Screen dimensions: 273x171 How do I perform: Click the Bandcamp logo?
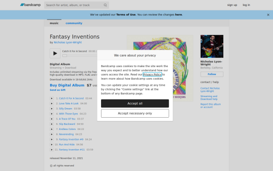click(30, 5)
